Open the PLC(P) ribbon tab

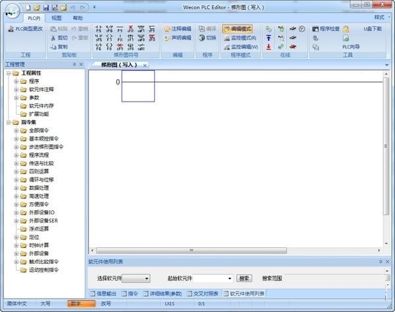point(34,18)
